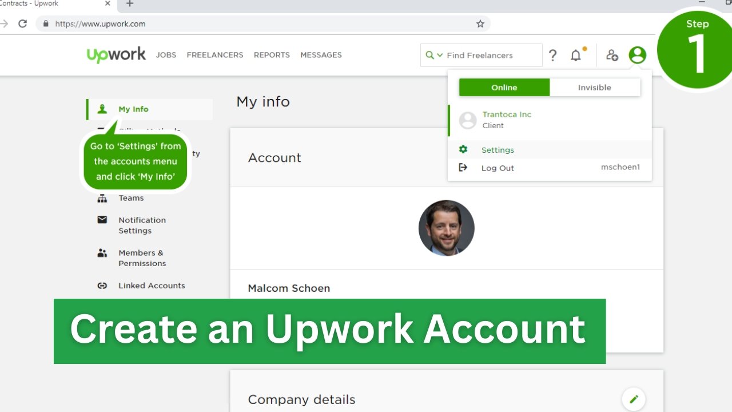Set status to Invisible
Viewport: 732px width, 412px height.
[x=595, y=88]
